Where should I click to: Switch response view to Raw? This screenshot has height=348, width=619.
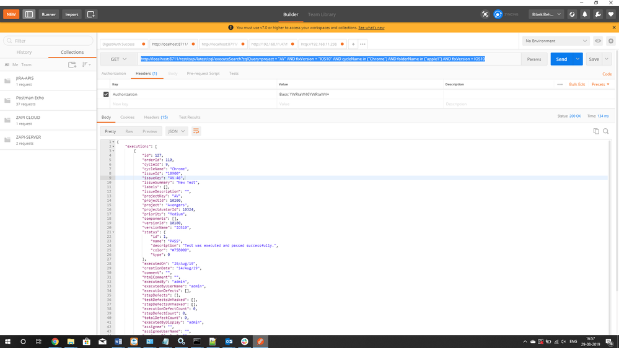[129, 131]
